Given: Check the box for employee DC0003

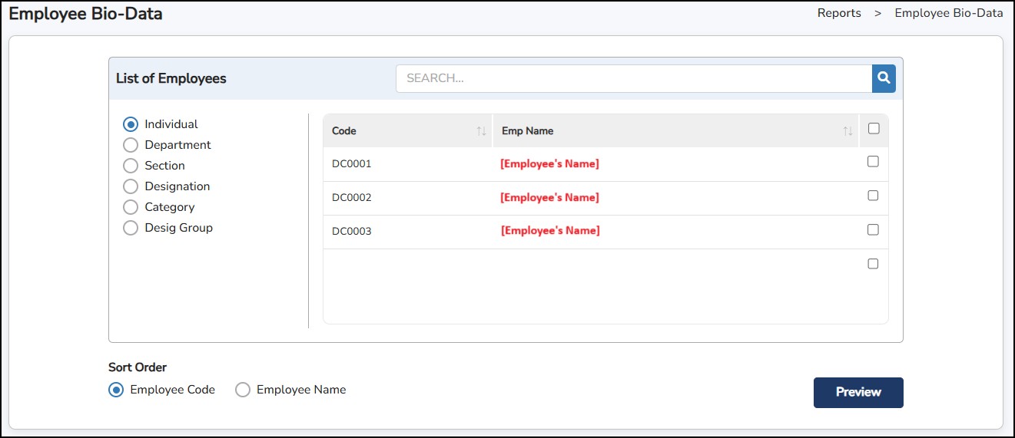Looking at the screenshot, I should (x=873, y=229).
